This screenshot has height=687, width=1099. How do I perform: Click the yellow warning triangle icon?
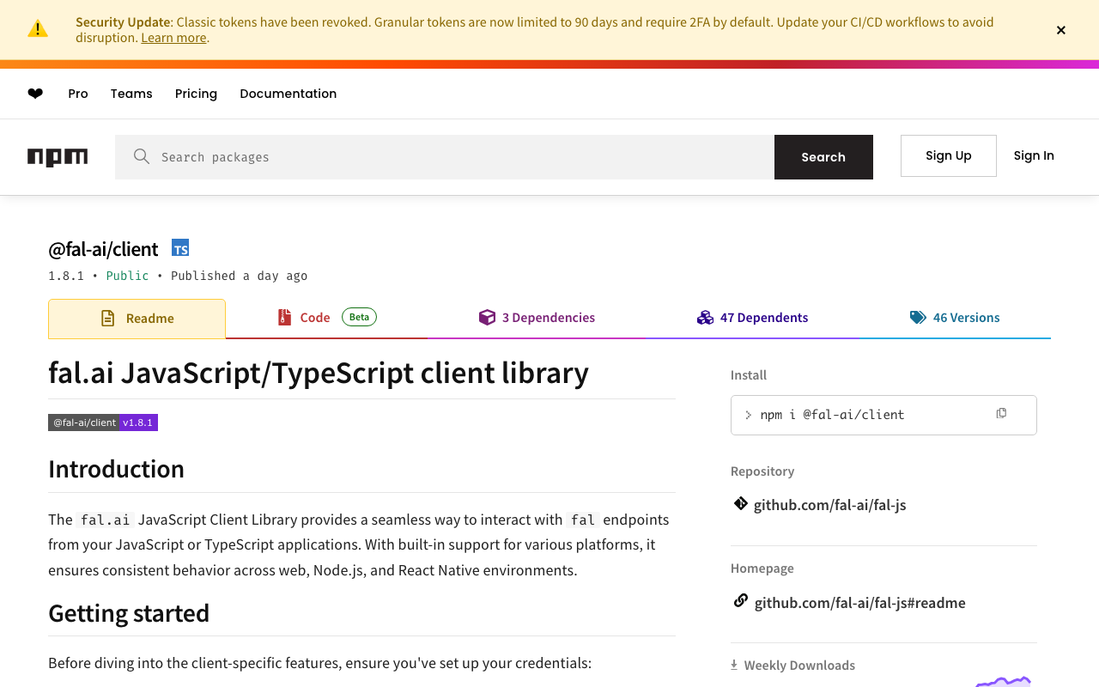[x=38, y=29]
